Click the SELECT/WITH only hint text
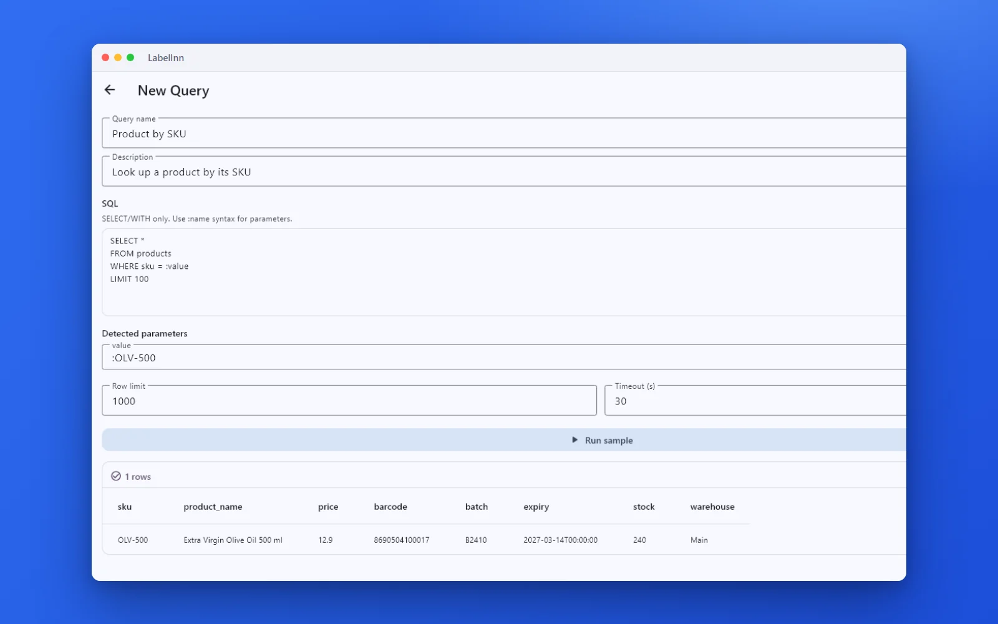This screenshot has width=998, height=624. coord(197,218)
